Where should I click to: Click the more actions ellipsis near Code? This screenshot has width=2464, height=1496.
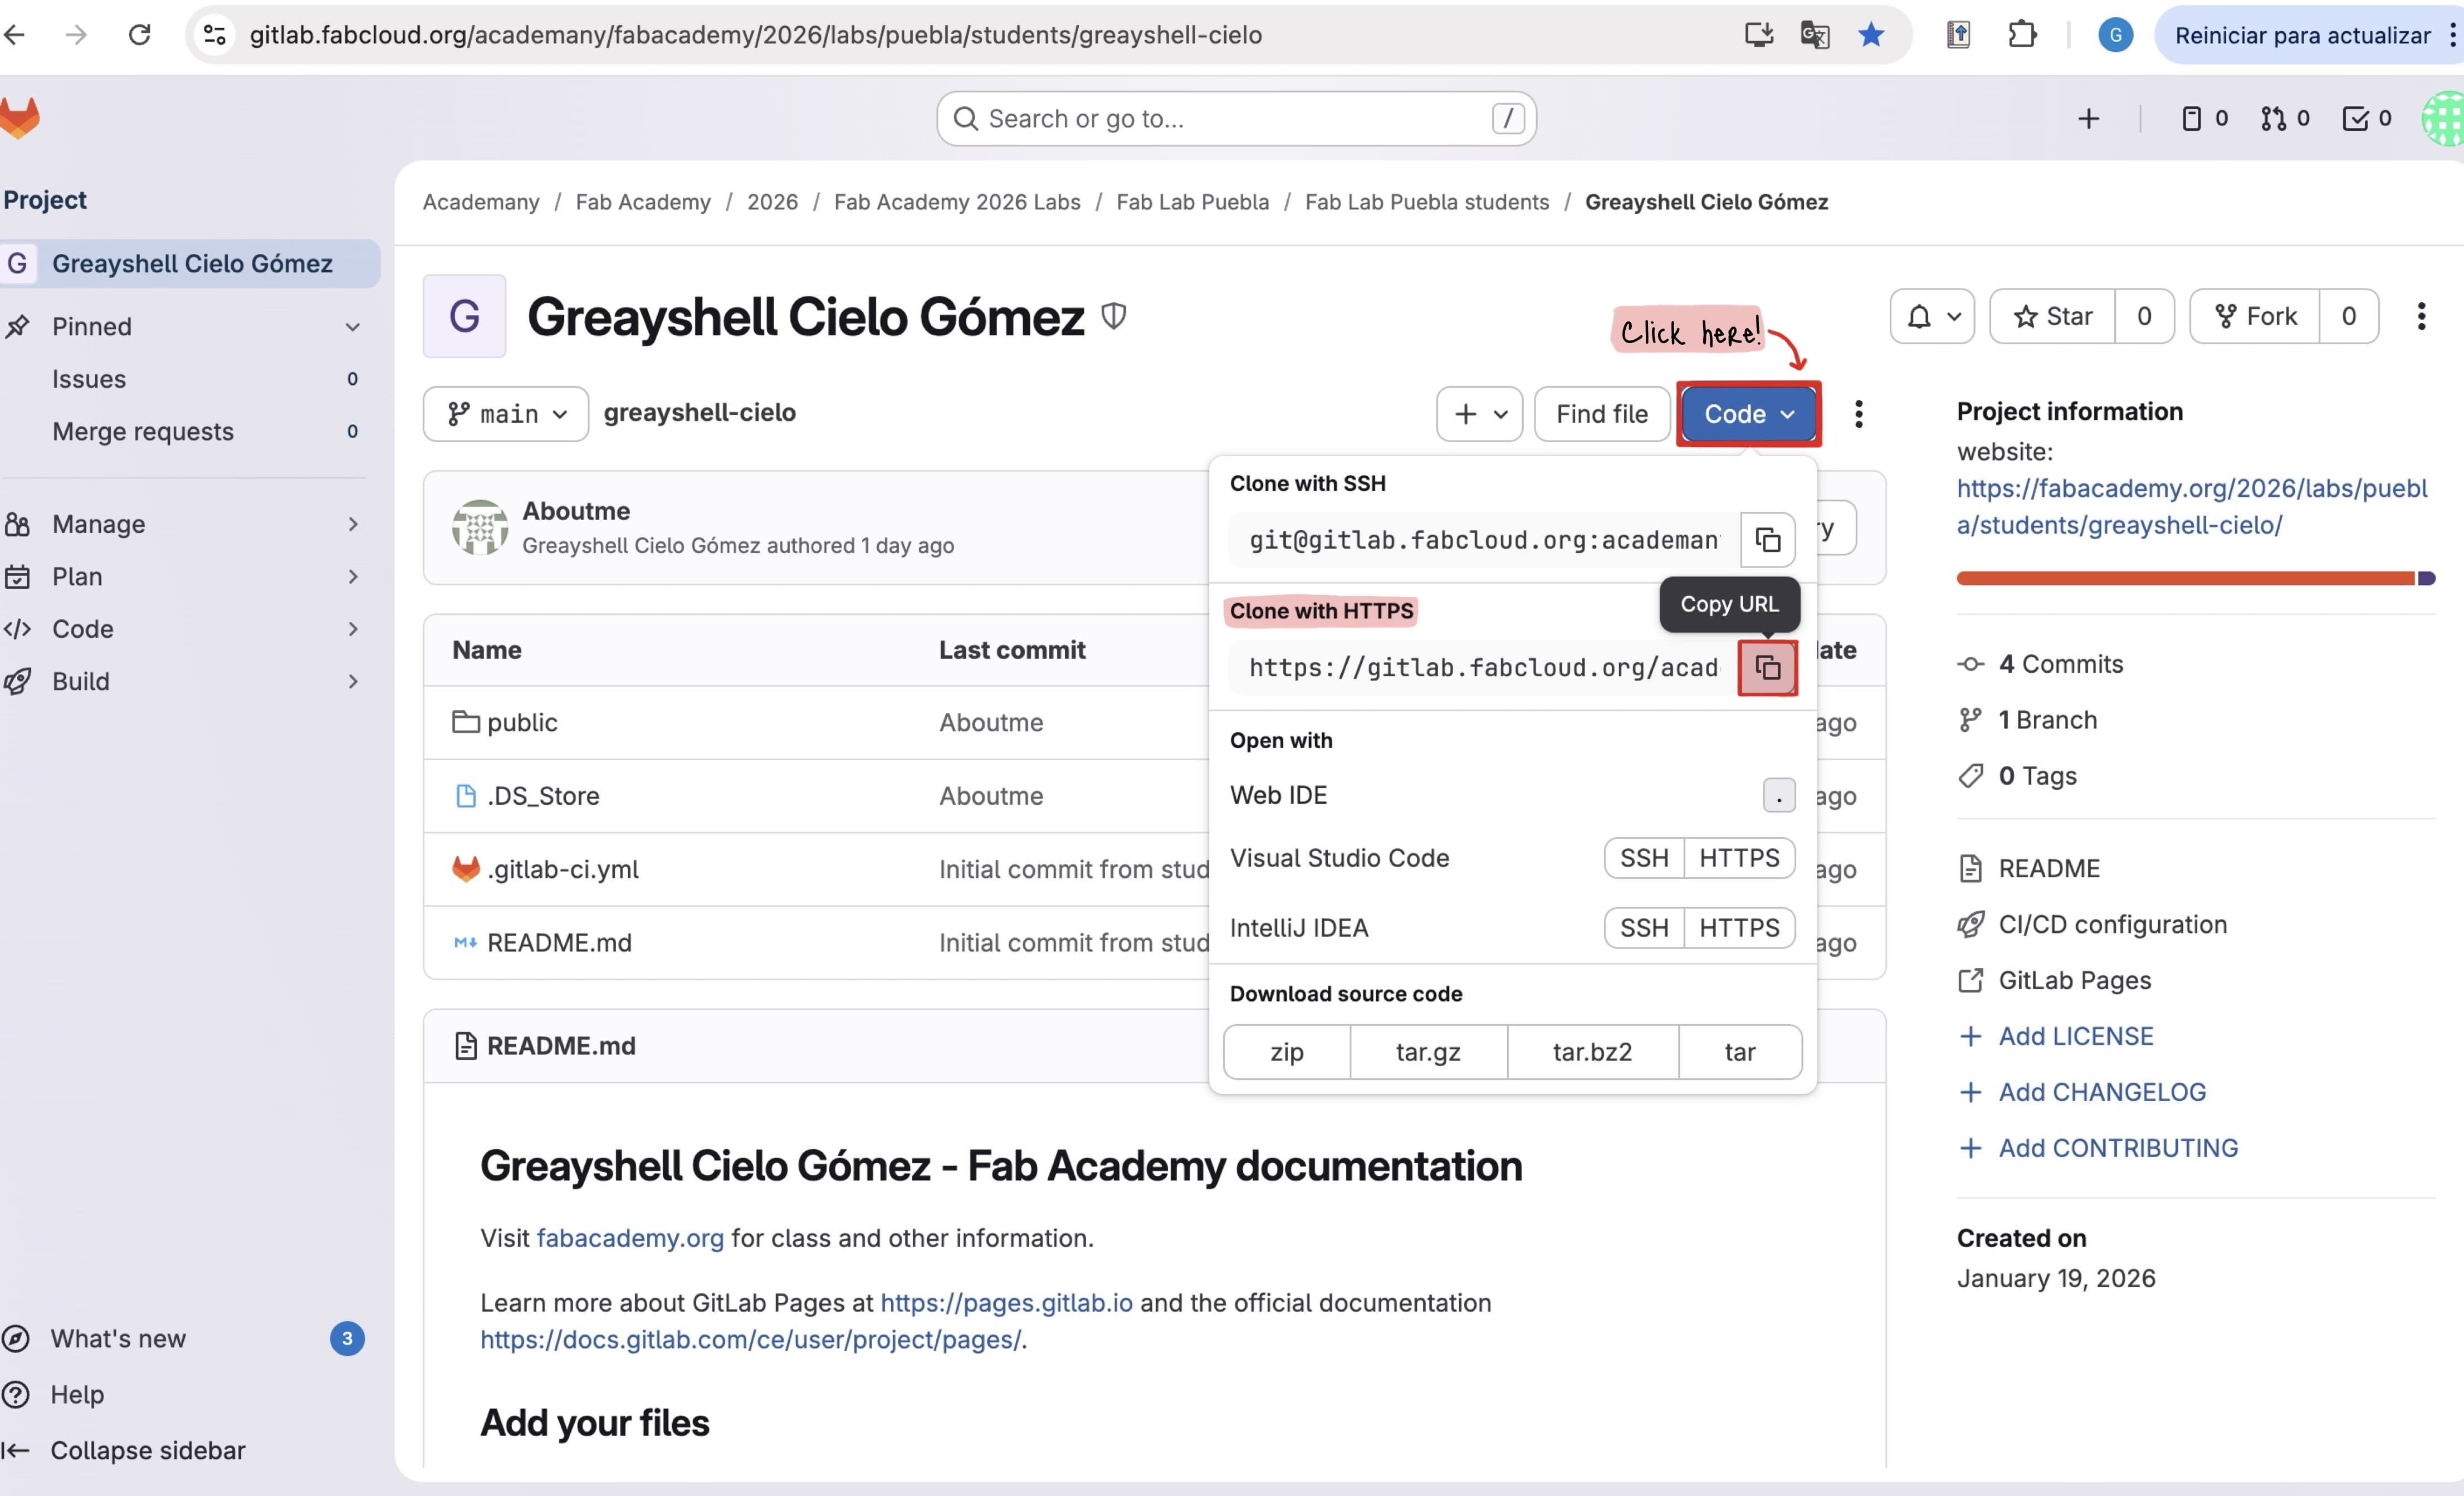click(1859, 413)
